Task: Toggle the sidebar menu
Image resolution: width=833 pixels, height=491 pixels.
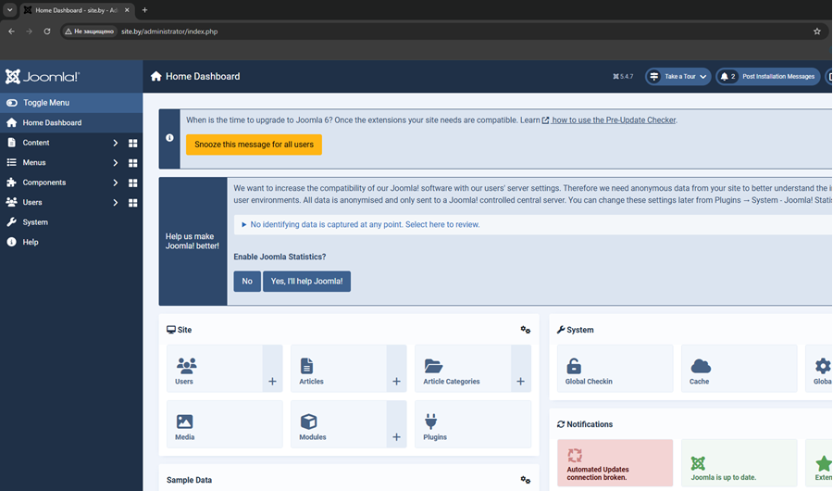Action: point(71,103)
